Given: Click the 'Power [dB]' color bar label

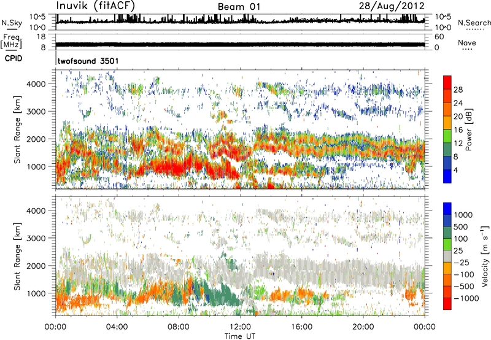Looking at the screenshot, I should click(x=468, y=129).
